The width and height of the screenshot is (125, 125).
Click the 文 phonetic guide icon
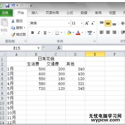point(90,33)
